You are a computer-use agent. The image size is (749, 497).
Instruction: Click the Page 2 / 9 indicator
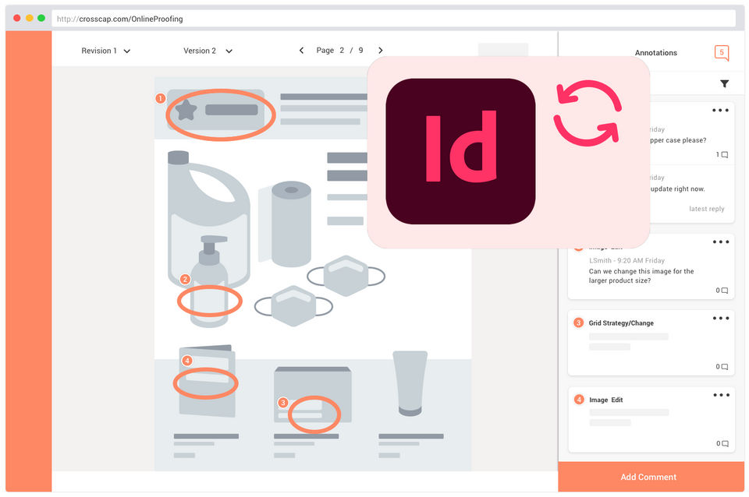(x=339, y=50)
